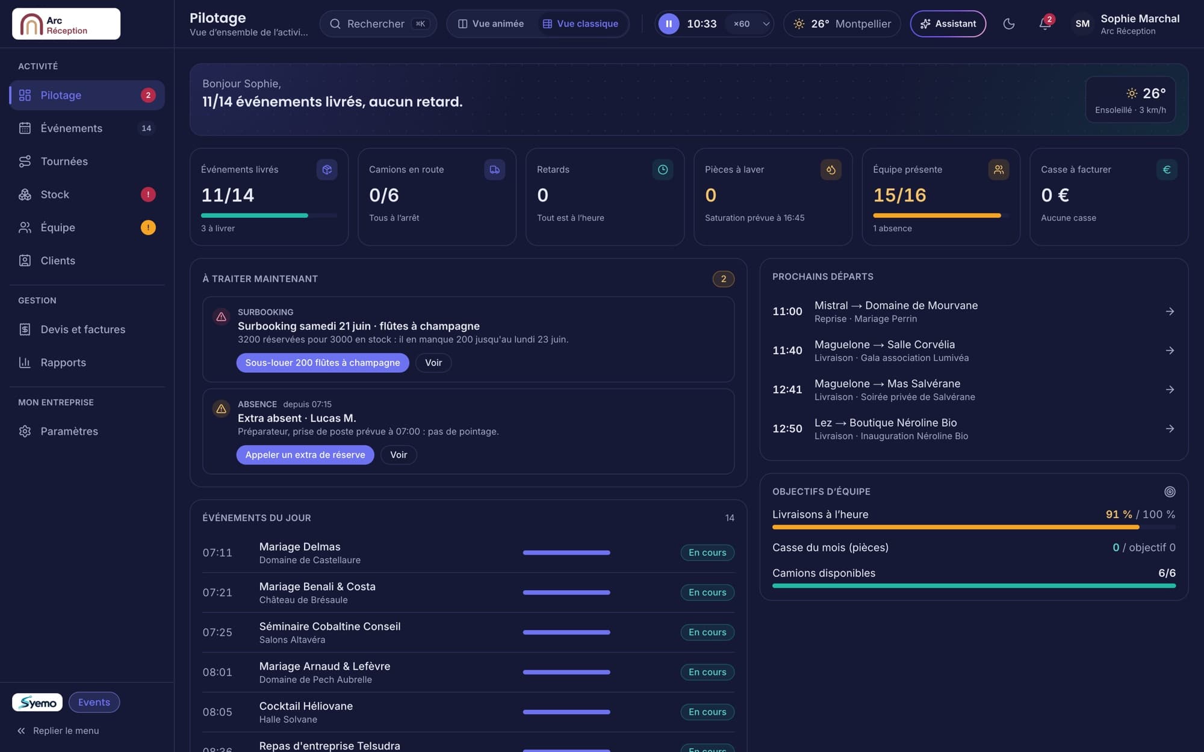The height and width of the screenshot is (752, 1204).
Task: Open the Mariage Delmas event row
Action: 468,553
